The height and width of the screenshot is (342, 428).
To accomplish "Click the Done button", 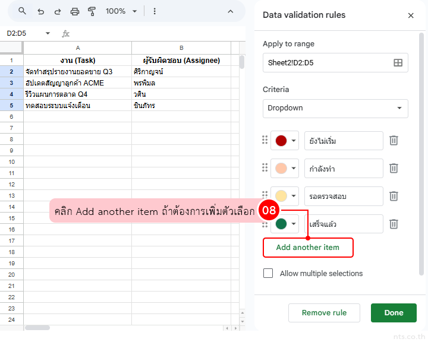I will (394, 313).
